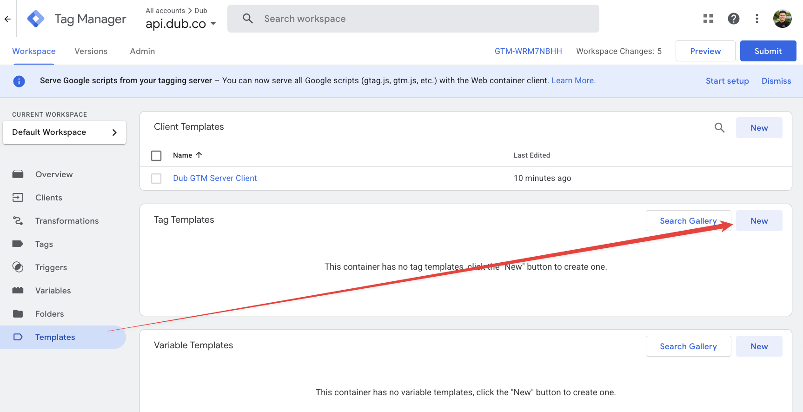Click the Variables sidebar icon

tap(18, 291)
